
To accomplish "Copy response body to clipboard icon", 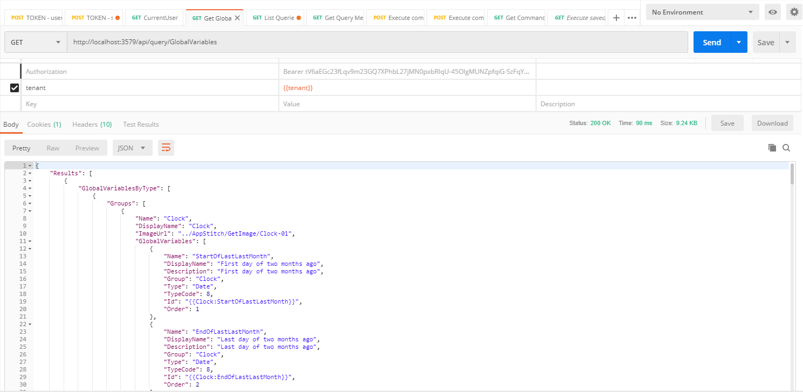I will coord(772,148).
